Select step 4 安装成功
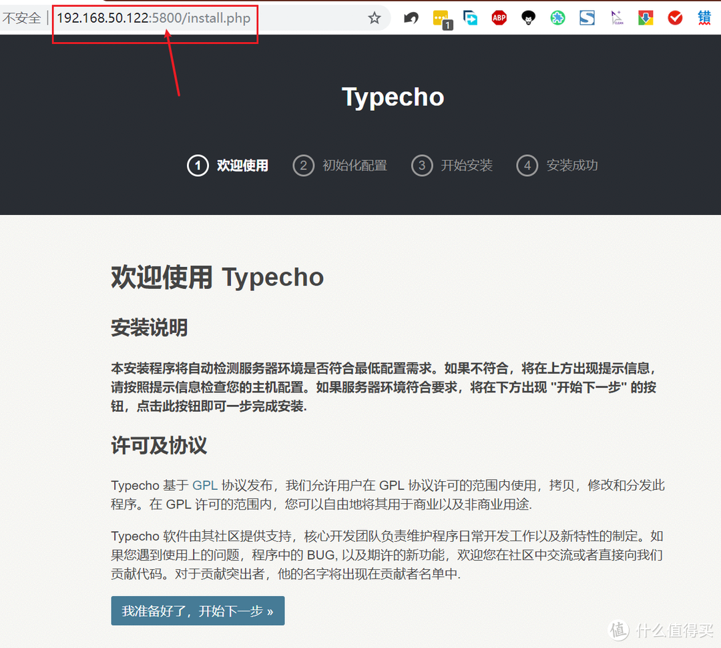Viewport: 721px width, 648px height. (557, 166)
